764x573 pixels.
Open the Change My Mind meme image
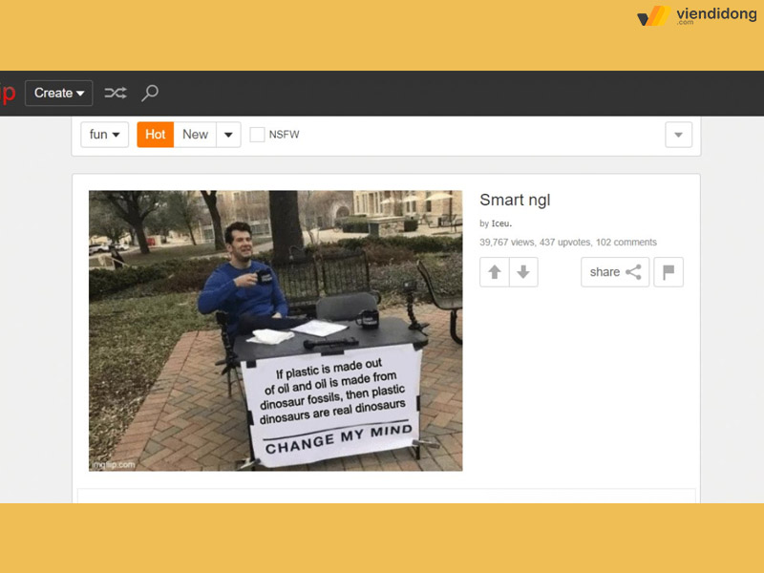coord(275,330)
